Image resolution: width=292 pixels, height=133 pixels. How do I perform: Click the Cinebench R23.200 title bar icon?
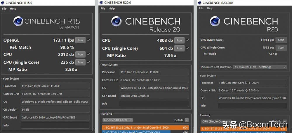[x=199, y=3]
